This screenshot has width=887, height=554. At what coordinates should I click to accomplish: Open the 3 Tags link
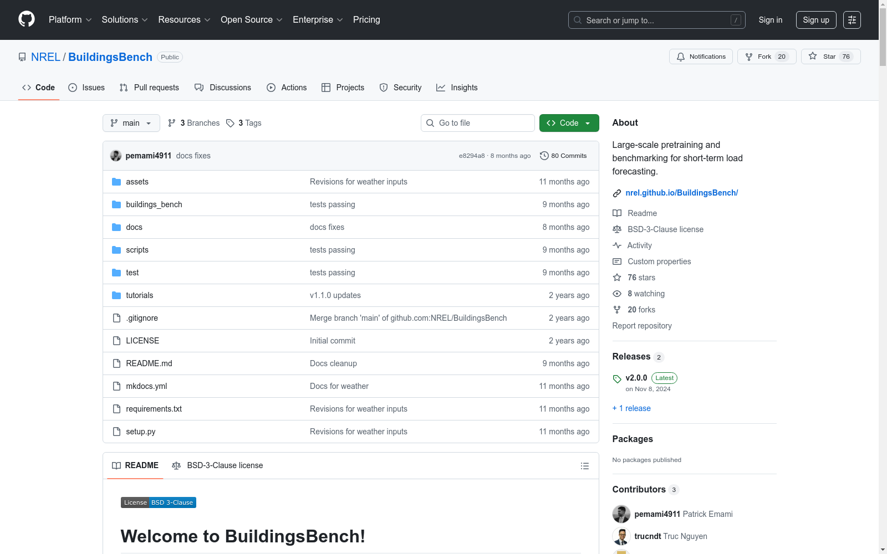pyautogui.click(x=244, y=123)
